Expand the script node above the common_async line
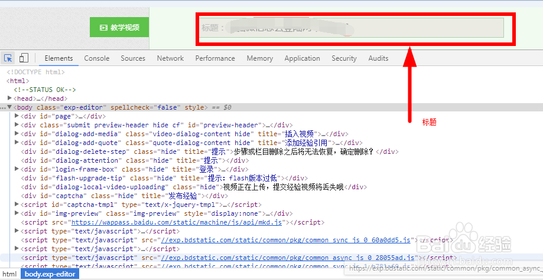Image resolution: width=543 pixels, height=280 pixels. (x=17, y=249)
